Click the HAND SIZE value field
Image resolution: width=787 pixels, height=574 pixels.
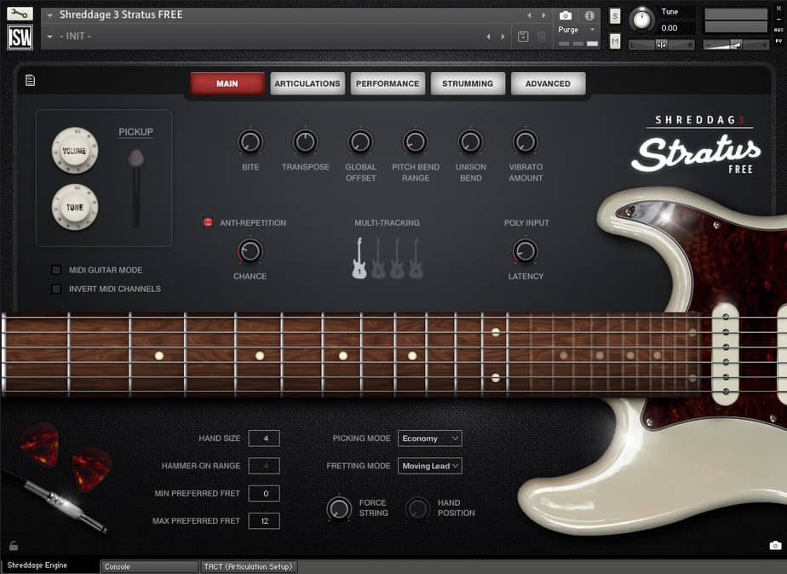click(264, 439)
